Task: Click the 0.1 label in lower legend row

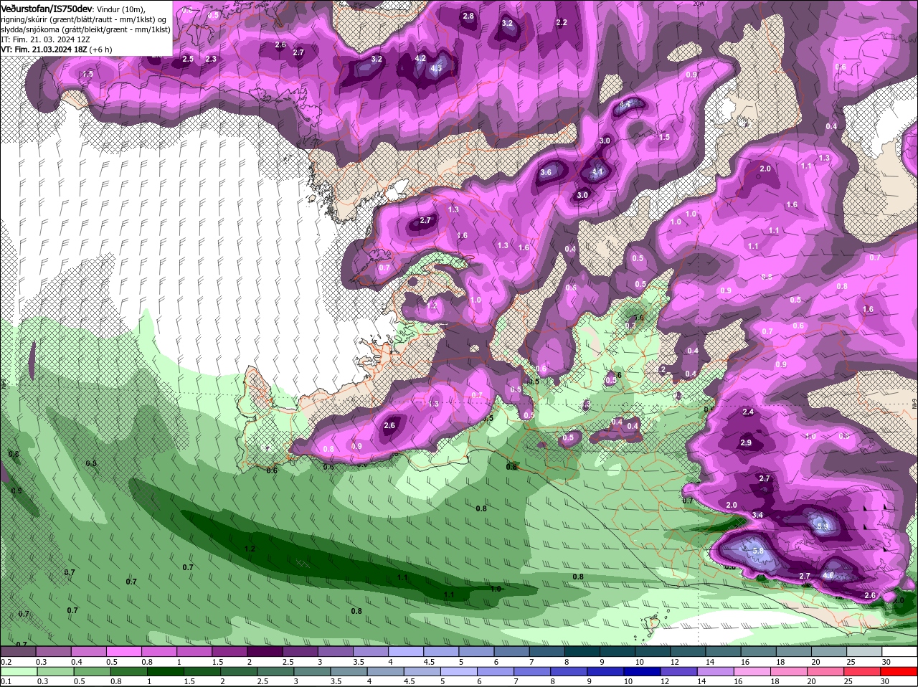Action: pyautogui.click(x=6, y=681)
